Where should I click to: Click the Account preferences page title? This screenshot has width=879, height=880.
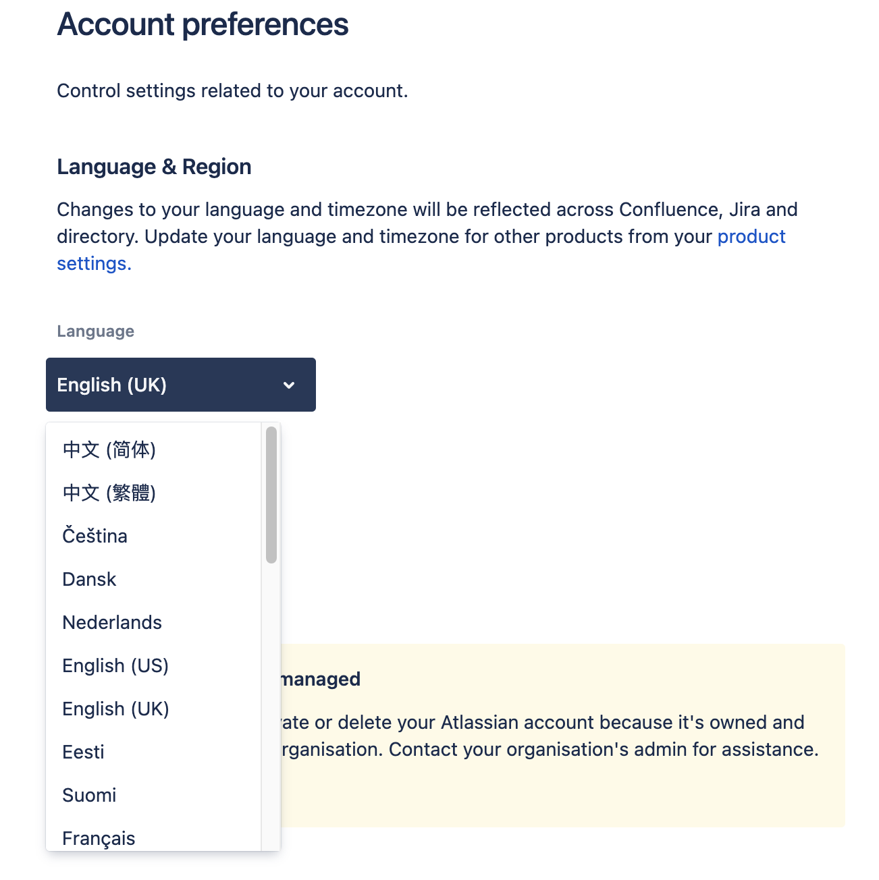(203, 24)
